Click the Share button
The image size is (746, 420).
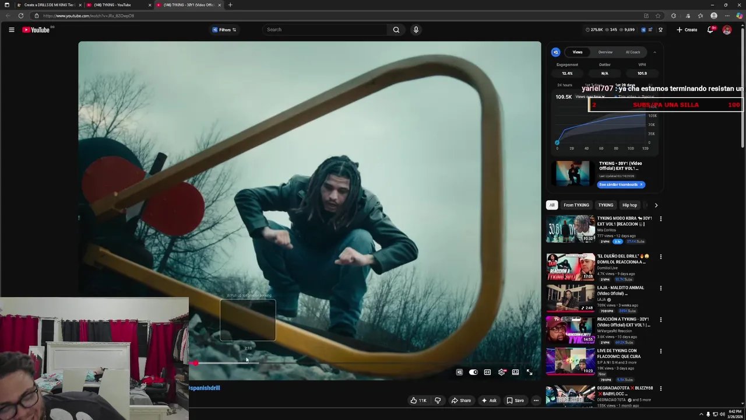pyautogui.click(x=461, y=400)
